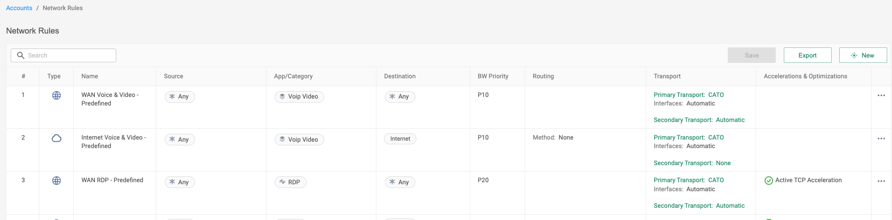Click the BW Priority column header
892x220 pixels.
[493, 76]
